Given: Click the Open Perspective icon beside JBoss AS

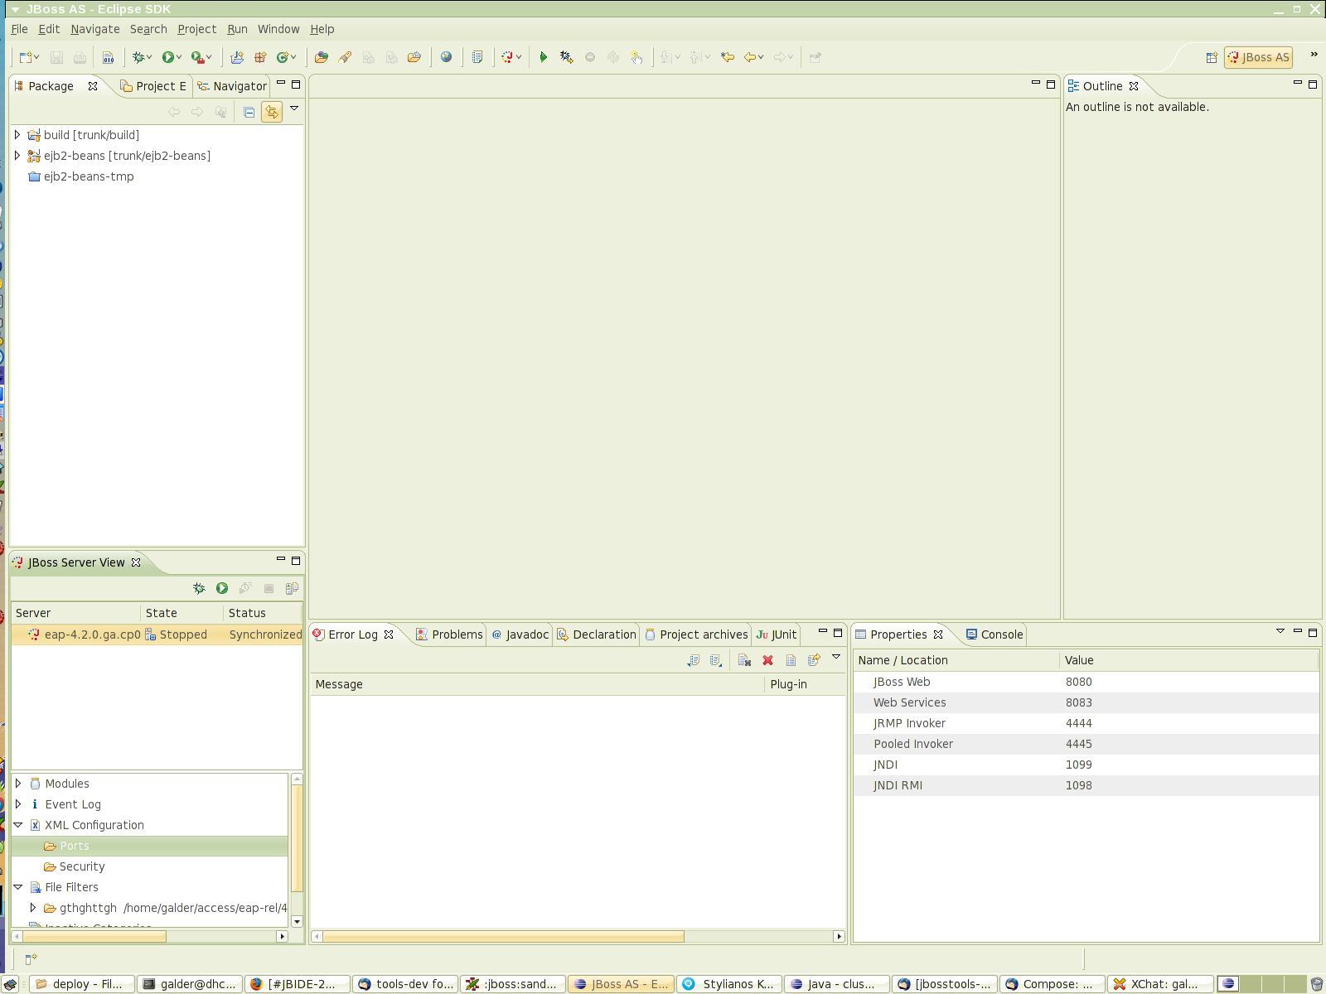Looking at the screenshot, I should 1212,57.
